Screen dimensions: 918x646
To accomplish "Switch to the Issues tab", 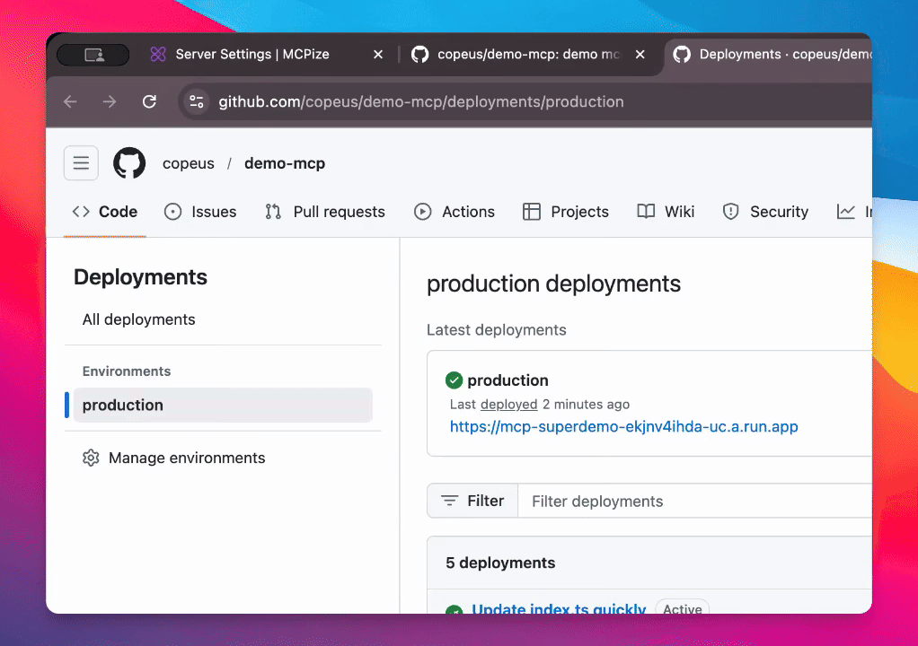I will 200,213.
